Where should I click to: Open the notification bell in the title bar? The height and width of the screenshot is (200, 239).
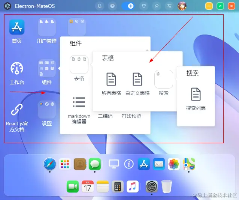(x=100, y=6)
